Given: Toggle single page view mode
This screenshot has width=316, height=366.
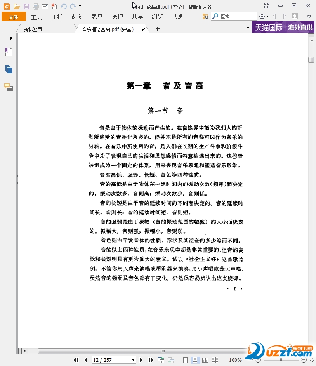Looking at the screenshot, I should coord(186,360).
